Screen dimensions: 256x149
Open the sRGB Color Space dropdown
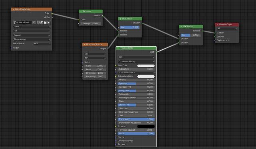pos(42,44)
